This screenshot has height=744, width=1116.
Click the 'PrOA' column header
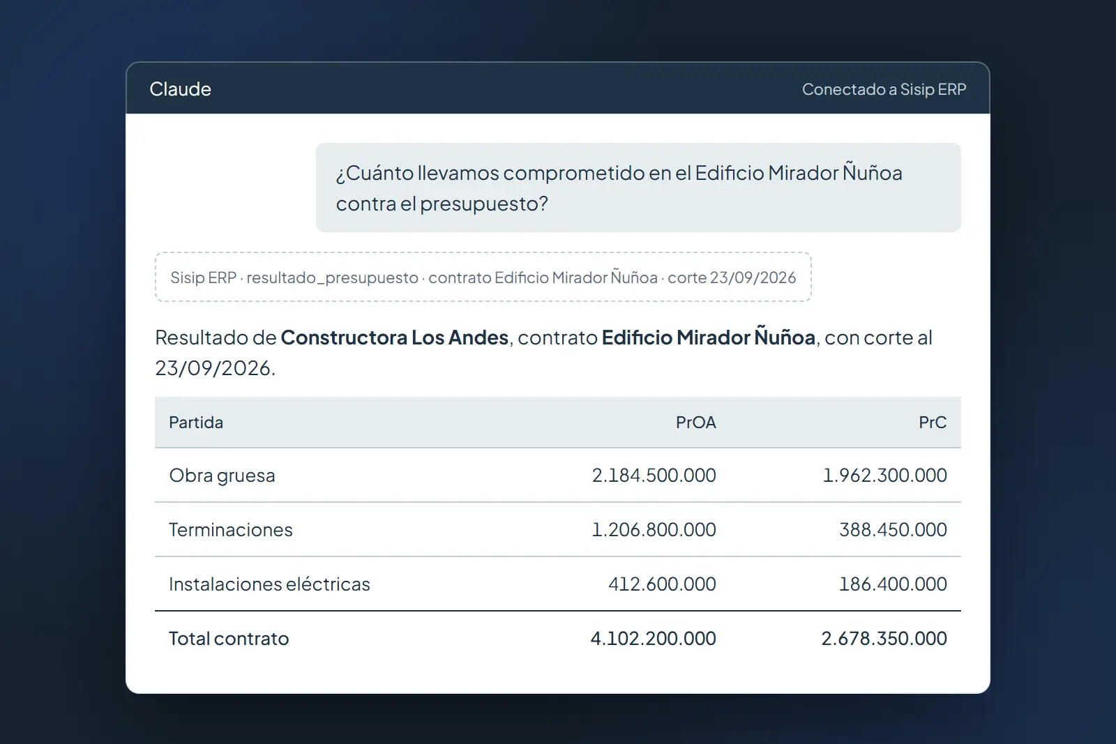click(695, 423)
